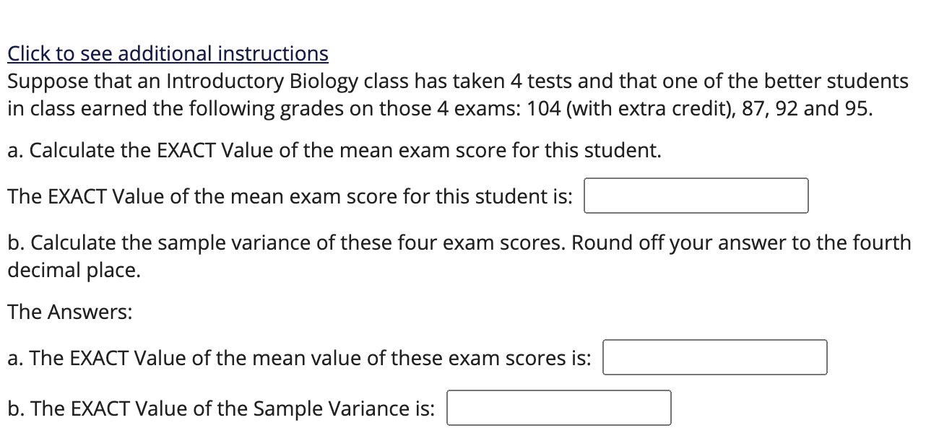The image size is (952, 446).
Task: Click the label 'a. The EXACT Value of the mean value'
Action: pos(299,358)
